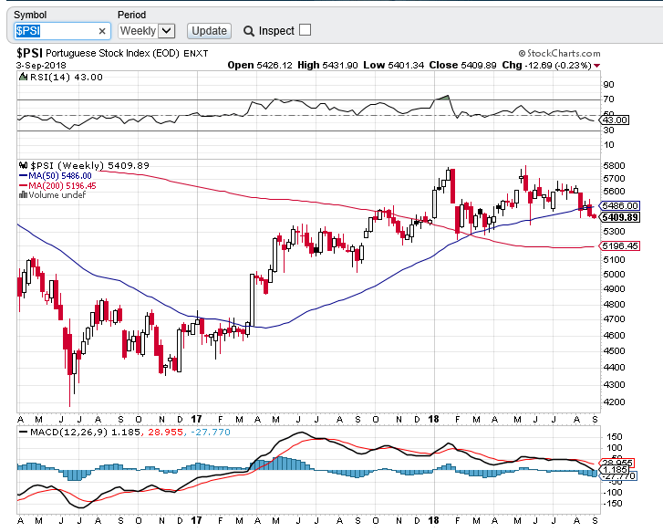Screen dimensions: 663x532
Task: Click the RSI(14) legend line marker
Action: click(x=23, y=78)
